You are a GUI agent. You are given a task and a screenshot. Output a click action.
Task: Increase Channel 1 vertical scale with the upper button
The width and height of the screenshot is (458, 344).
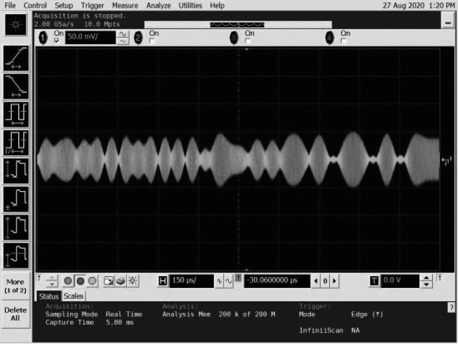point(123,34)
